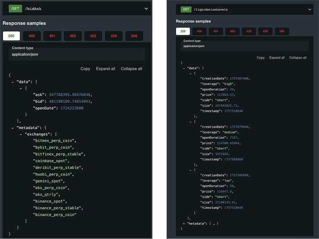Screen dimensions: 319x239
Task: Collapse all nodes in the /bidAsk response
Action: click(132, 69)
